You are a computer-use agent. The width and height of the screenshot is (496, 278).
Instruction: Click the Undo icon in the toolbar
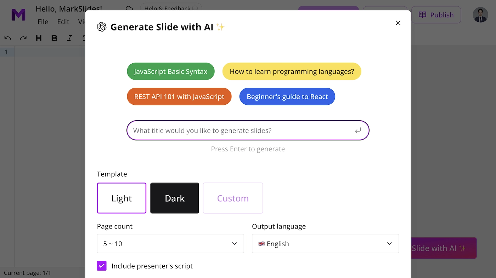pyautogui.click(x=8, y=38)
